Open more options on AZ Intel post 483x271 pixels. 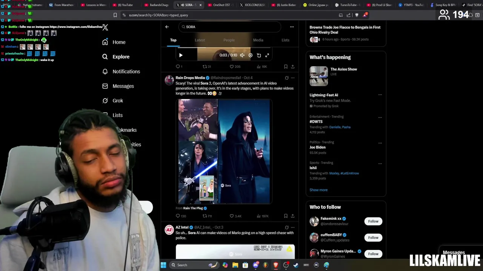292,227
